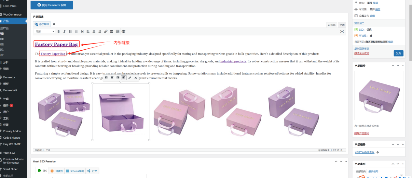412x178 pixels.
Task: Click 使用 Elementor 编辑 button
Action: pos(52,5)
